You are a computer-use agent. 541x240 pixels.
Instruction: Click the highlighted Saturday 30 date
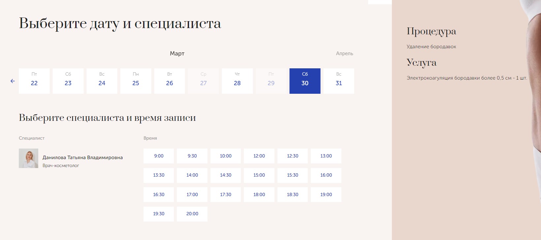(x=305, y=81)
